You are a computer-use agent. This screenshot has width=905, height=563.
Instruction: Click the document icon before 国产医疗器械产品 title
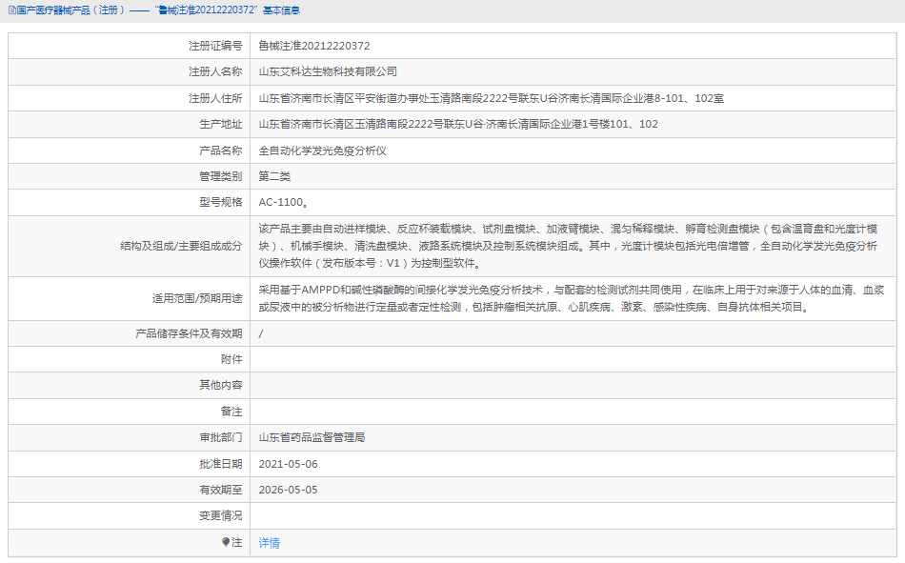tap(11, 10)
